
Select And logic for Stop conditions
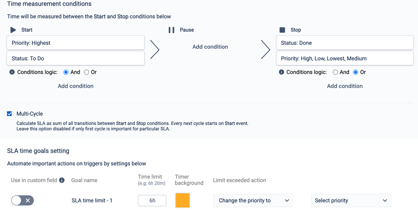336,72
